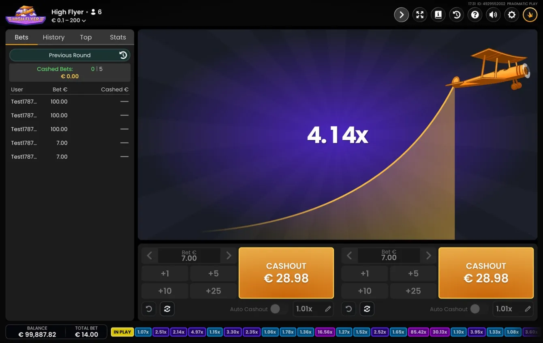Expand the bet range € 0.1 – 200 dropdown
The width and height of the screenshot is (543, 343).
(x=69, y=20)
